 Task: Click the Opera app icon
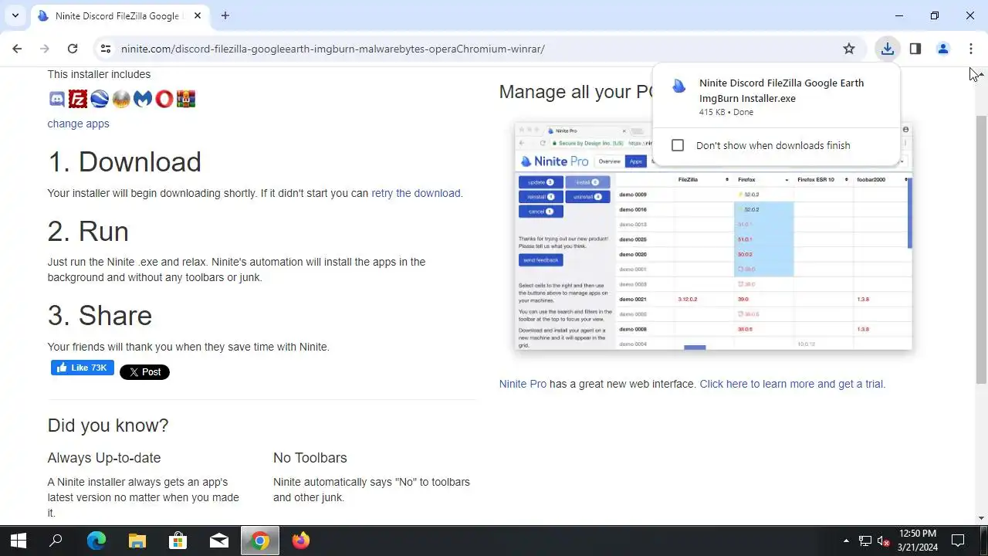(164, 99)
